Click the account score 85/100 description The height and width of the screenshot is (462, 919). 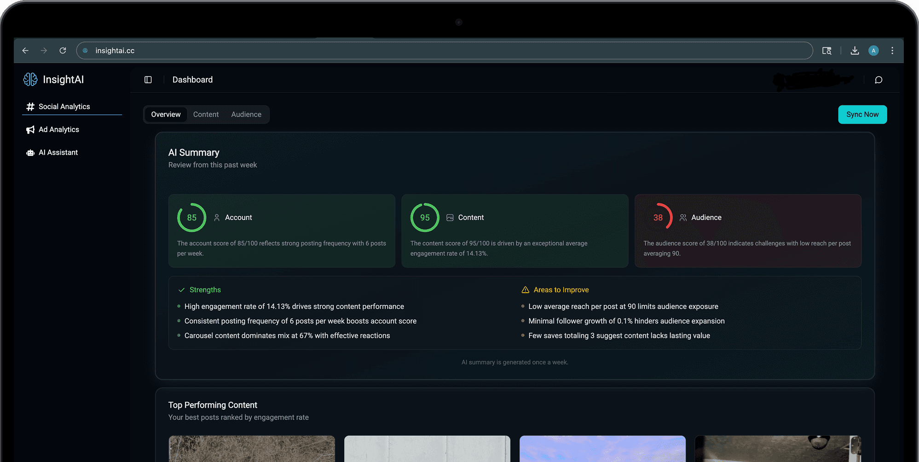click(282, 248)
